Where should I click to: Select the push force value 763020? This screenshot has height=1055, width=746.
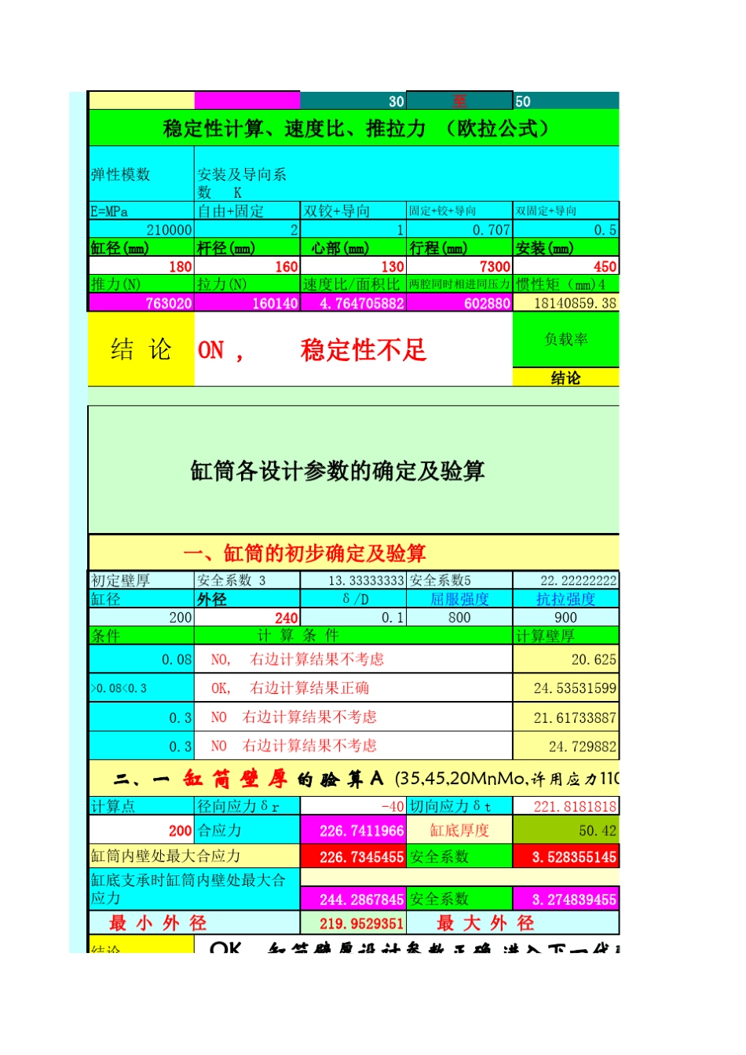point(141,303)
